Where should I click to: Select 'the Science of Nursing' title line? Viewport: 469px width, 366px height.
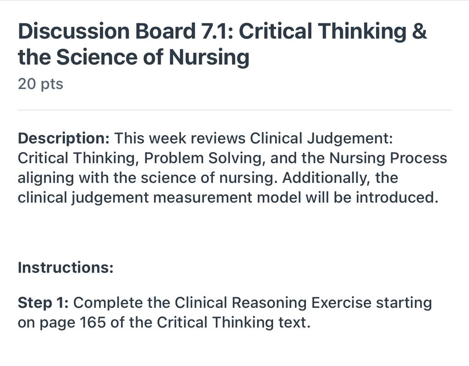click(133, 57)
